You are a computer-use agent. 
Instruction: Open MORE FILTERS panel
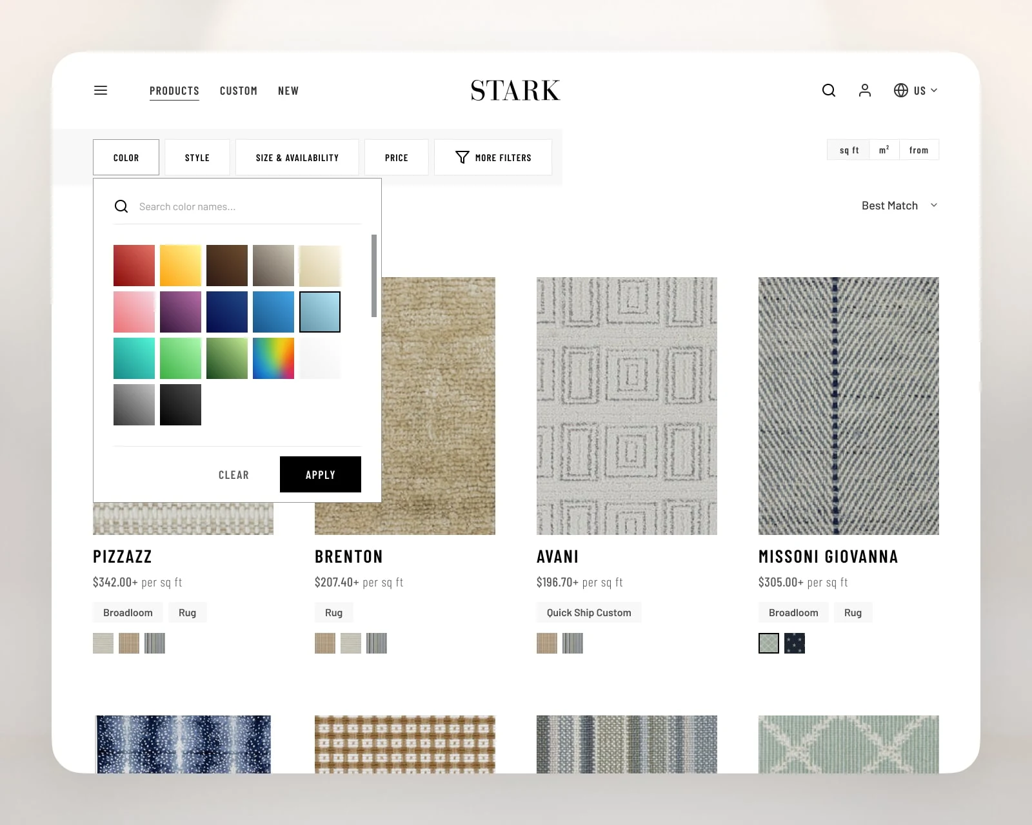(x=493, y=157)
